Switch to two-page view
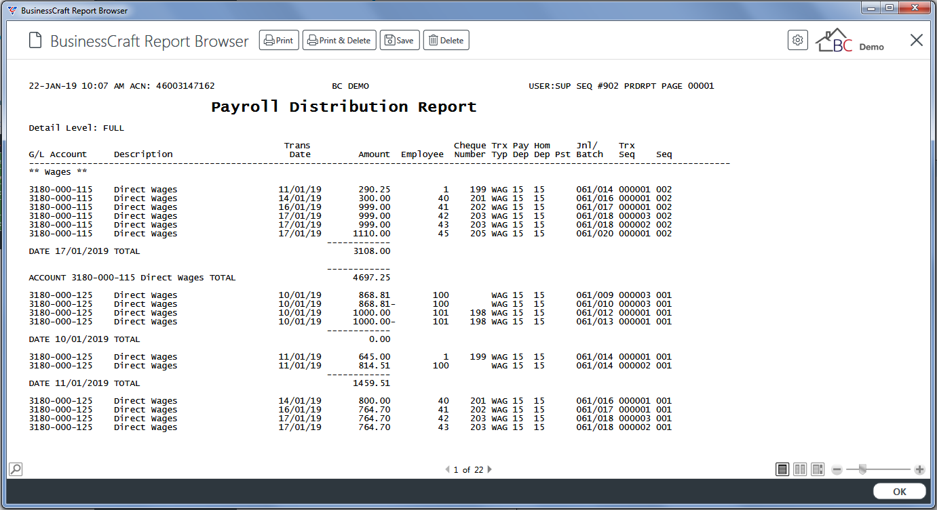The image size is (937, 510). pyautogui.click(x=800, y=469)
